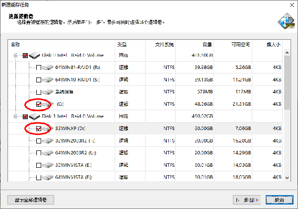Click the 名称 column header

[62, 45]
